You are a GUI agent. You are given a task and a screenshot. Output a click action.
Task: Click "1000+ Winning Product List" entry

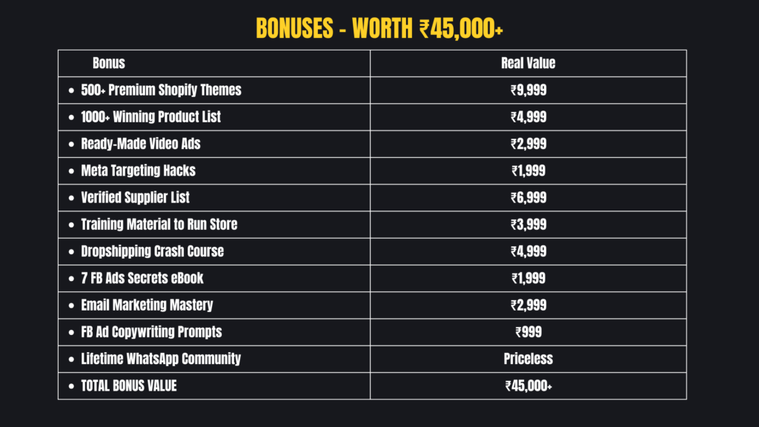point(150,117)
